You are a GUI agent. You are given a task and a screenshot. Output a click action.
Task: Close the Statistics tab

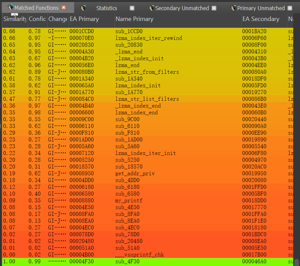coord(132,8)
